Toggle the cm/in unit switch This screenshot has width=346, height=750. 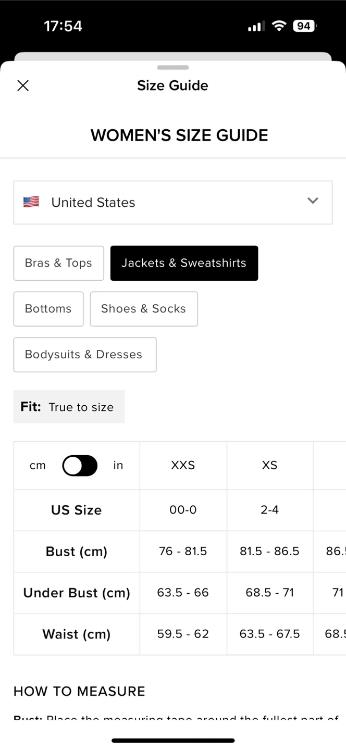pyautogui.click(x=80, y=466)
